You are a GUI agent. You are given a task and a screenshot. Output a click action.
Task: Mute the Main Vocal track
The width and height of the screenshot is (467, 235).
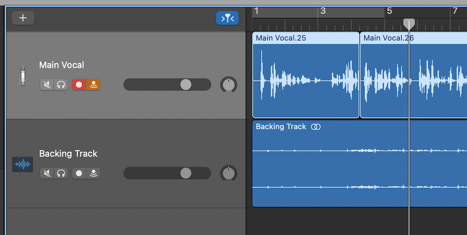(47, 85)
